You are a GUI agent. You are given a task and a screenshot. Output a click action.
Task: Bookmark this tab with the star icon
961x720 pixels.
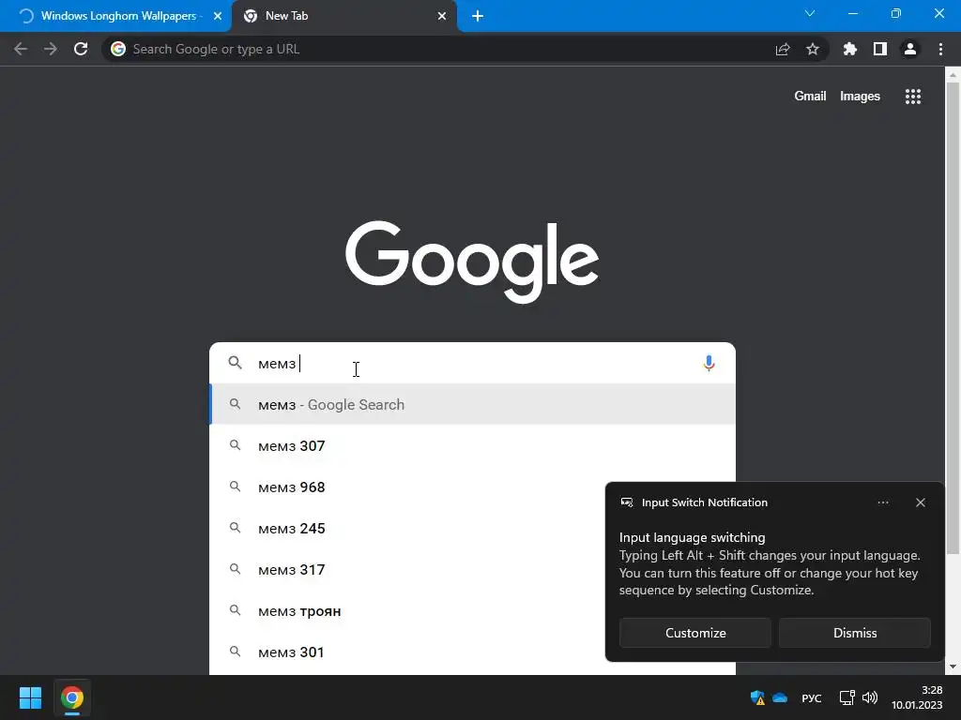point(813,49)
